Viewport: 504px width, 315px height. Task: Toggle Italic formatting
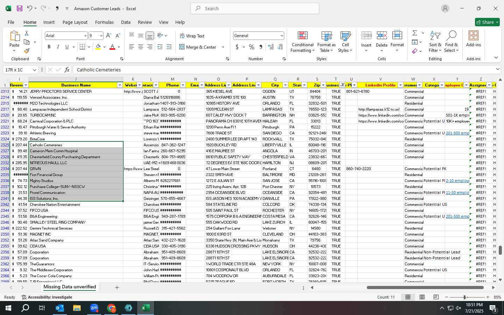pyautogui.click(x=58, y=47)
